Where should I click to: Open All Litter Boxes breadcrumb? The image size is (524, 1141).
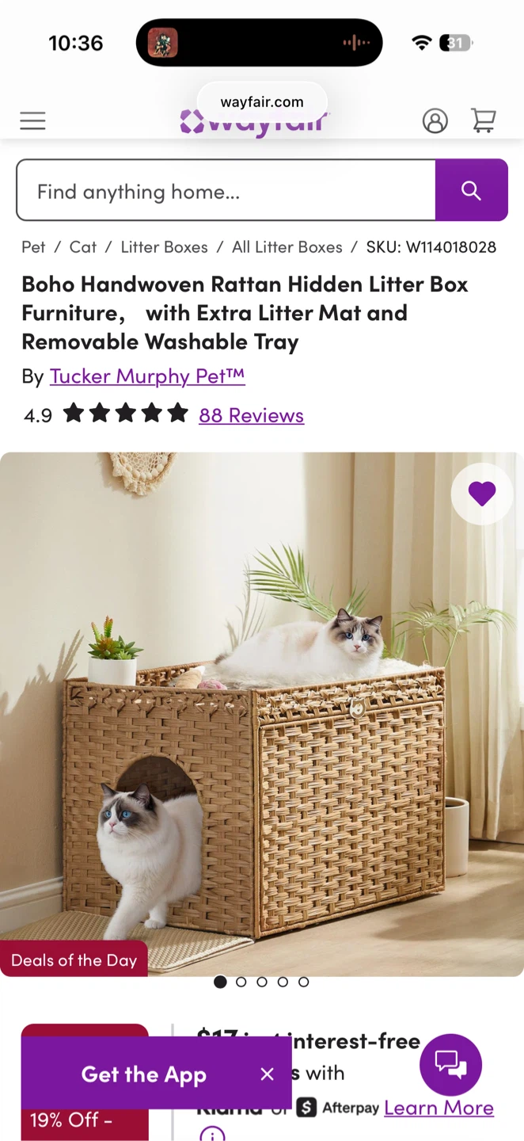pyautogui.click(x=287, y=247)
